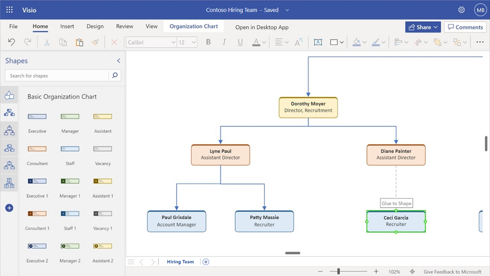Add a new page
This screenshot has height=276, width=490.
(x=206, y=262)
